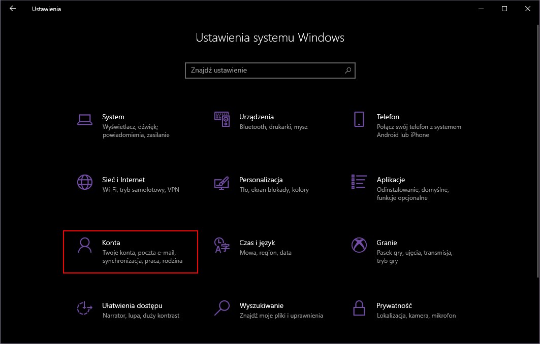Viewport: 540px width, 344px height.
Task: Open the Prywatność category label
Action: coord(394,306)
